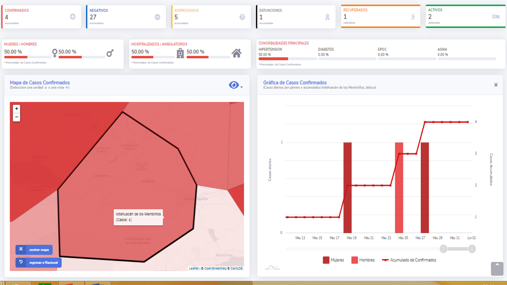Click the question mark icon in Sospechosos card
The width and height of the screenshot is (507, 285).
[242, 17]
